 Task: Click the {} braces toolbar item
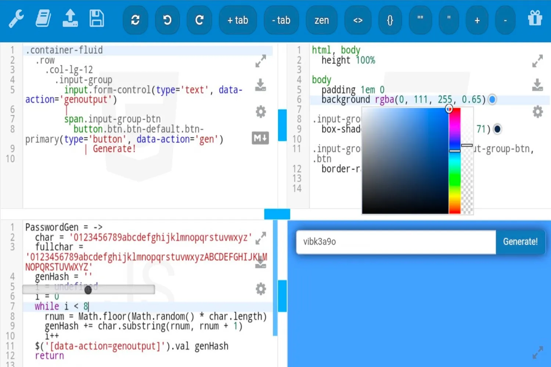coord(390,20)
